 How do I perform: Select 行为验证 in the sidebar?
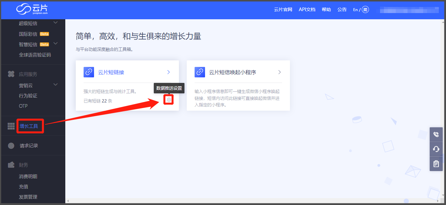point(28,96)
